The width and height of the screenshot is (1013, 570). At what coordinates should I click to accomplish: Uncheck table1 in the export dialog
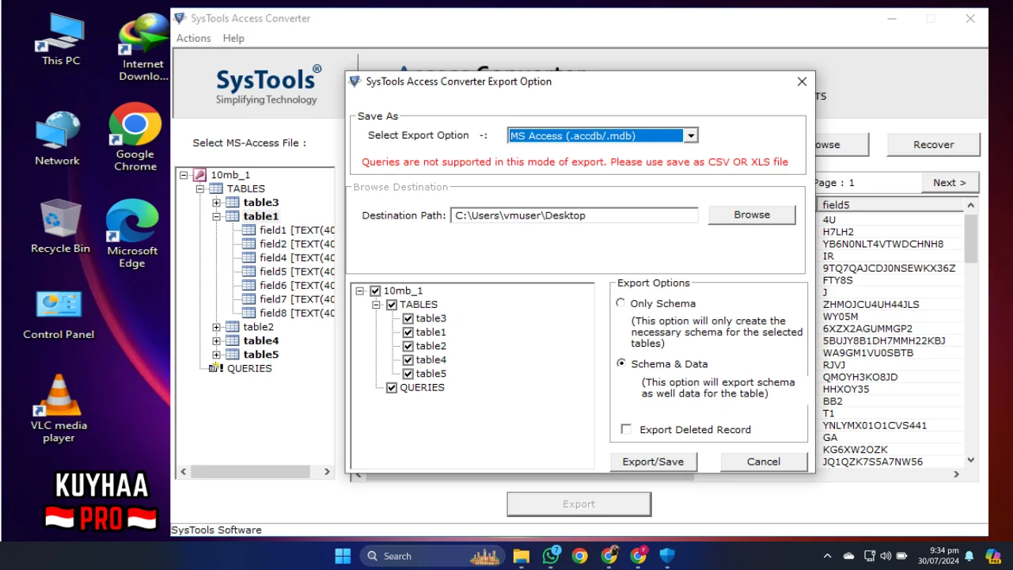click(x=408, y=332)
